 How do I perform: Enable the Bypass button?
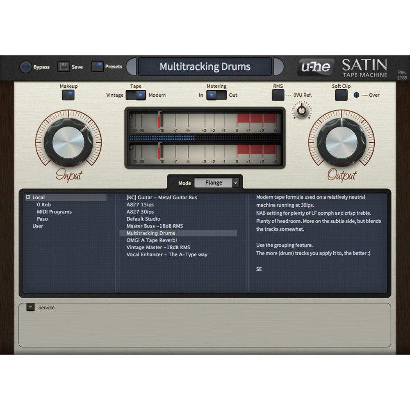click(25, 66)
